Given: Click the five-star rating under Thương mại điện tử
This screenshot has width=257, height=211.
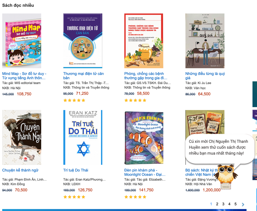Looking at the screenshot, I should 74,100.
